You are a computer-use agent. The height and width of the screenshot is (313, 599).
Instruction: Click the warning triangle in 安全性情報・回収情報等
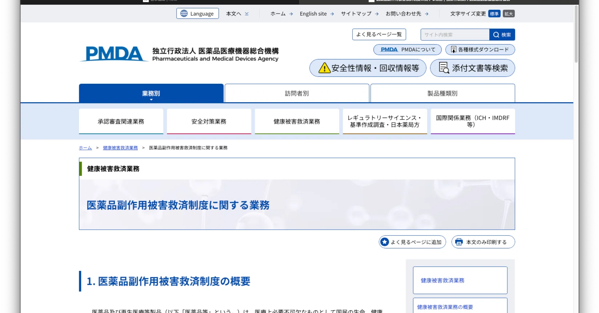click(324, 68)
